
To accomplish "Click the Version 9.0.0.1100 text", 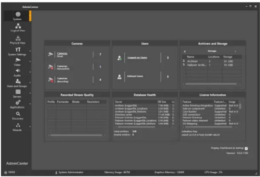I will click(237, 153).
